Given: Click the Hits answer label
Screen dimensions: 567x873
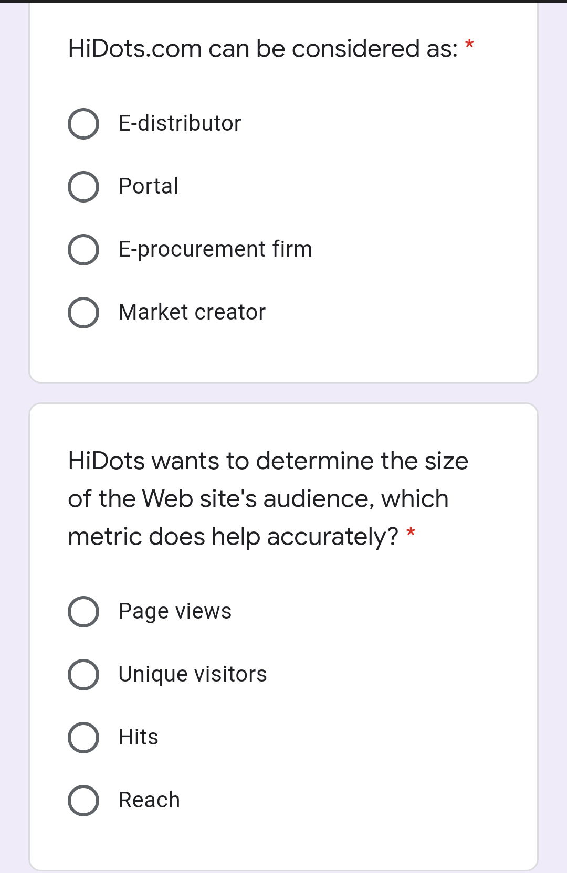Looking at the screenshot, I should click(138, 737).
